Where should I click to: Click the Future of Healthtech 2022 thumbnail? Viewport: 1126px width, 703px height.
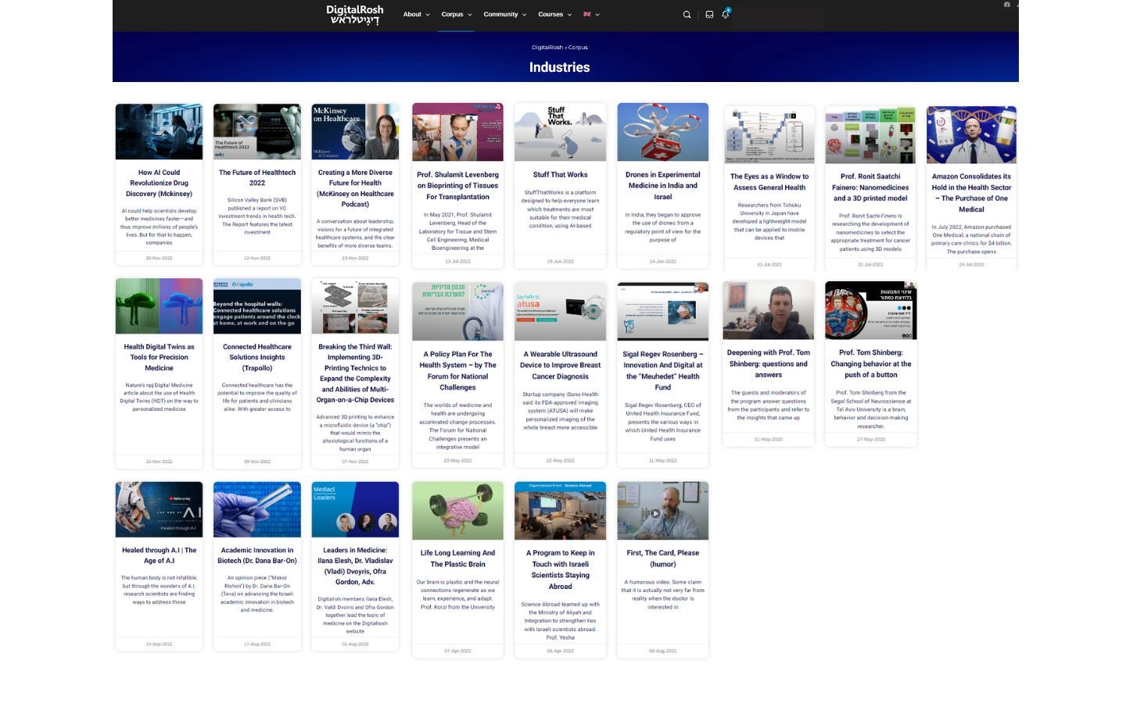coord(257,132)
